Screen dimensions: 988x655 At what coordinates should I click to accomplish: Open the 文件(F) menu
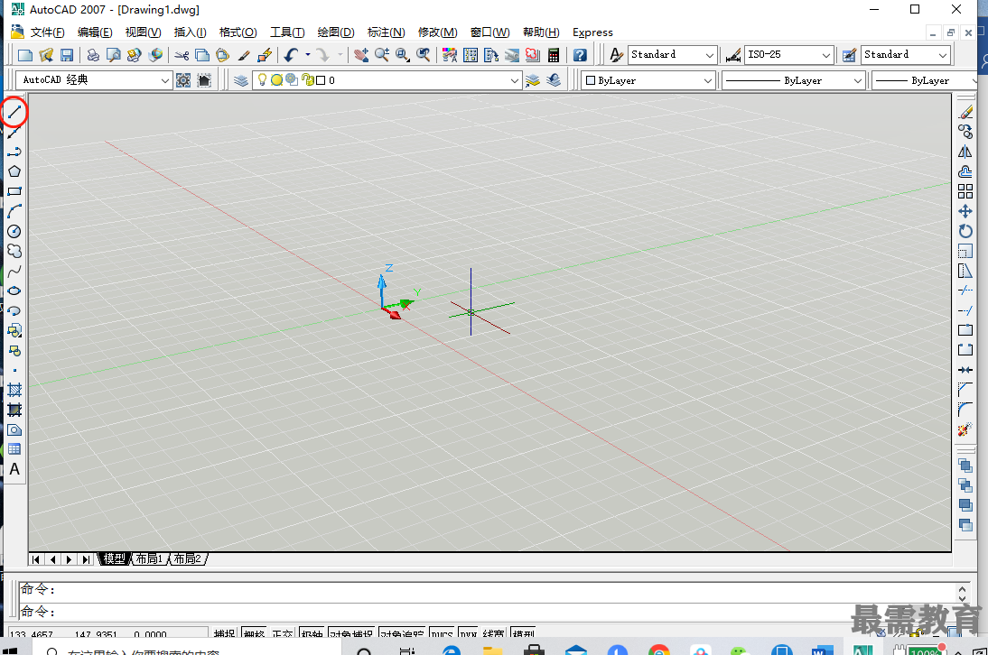[47, 32]
